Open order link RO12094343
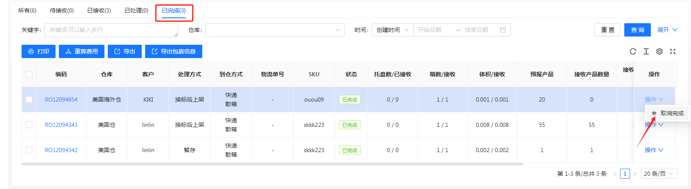Image resolution: width=691 pixels, height=189 pixels. [61, 125]
